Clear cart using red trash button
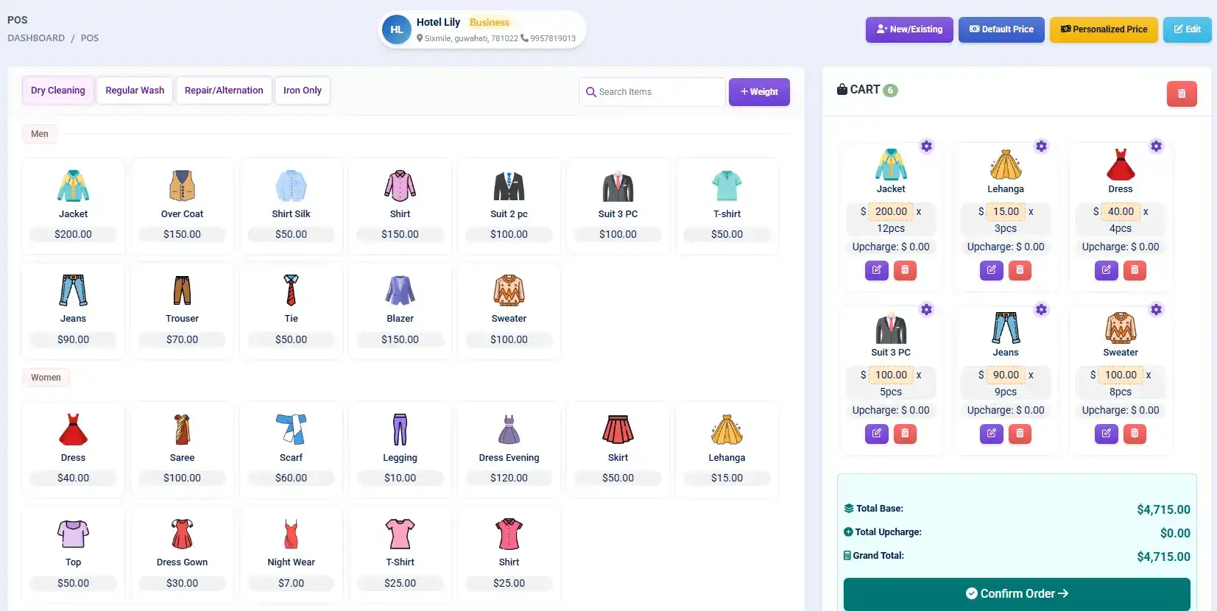 (1181, 93)
